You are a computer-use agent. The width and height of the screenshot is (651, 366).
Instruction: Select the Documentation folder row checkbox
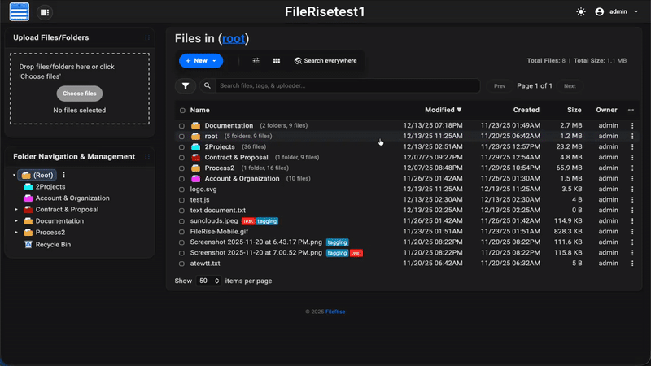[181, 126]
